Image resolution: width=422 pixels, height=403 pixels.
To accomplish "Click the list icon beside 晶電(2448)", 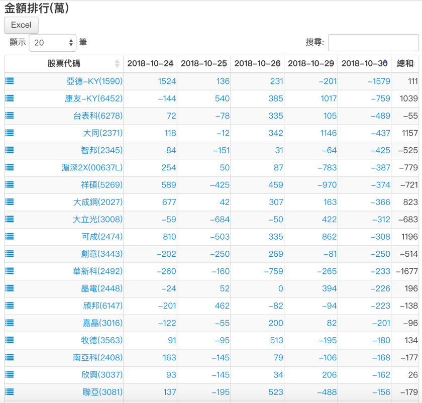I will point(9,288).
